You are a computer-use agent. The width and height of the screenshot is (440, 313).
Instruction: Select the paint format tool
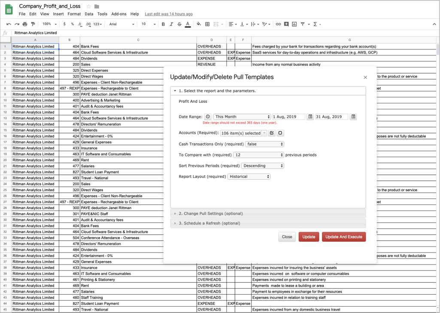coord(33,24)
